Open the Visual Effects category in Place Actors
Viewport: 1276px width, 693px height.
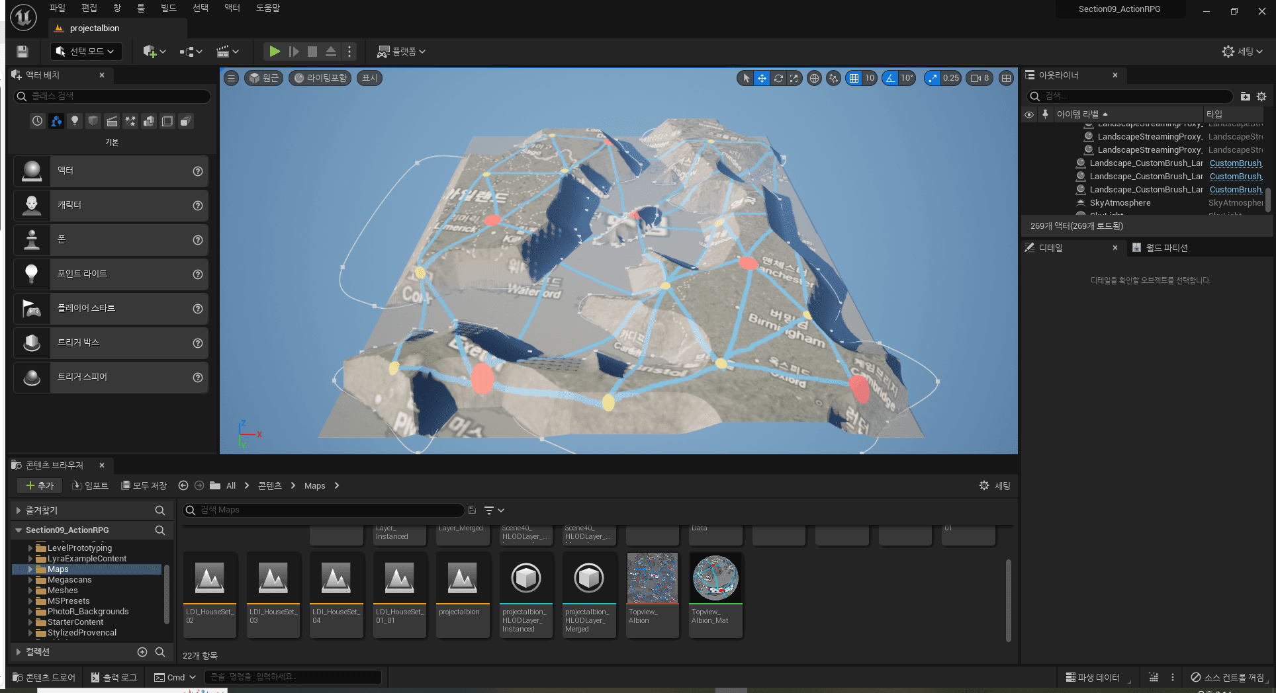tap(130, 121)
